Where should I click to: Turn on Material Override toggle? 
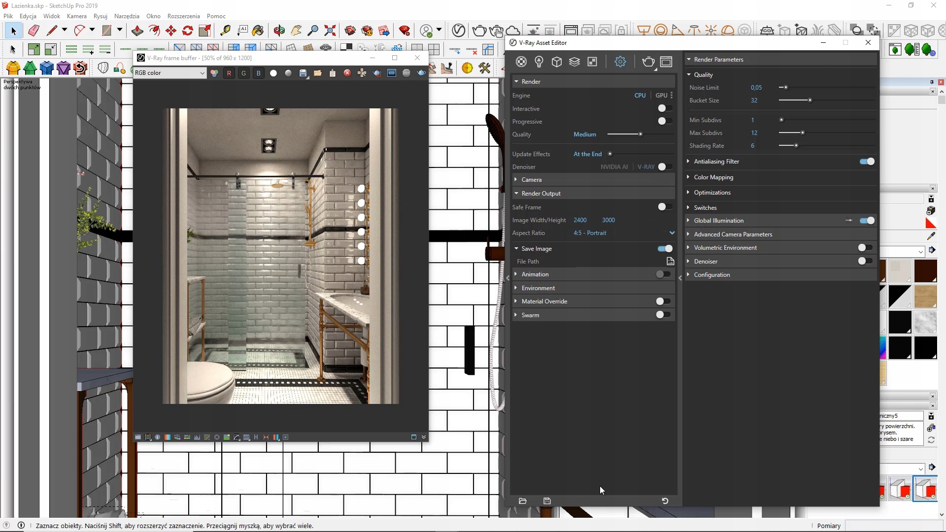(x=663, y=301)
